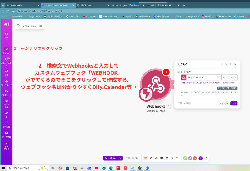Open the run button's dropdown arrow
The height and width of the screenshot is (171, 250).
[120, 158]
